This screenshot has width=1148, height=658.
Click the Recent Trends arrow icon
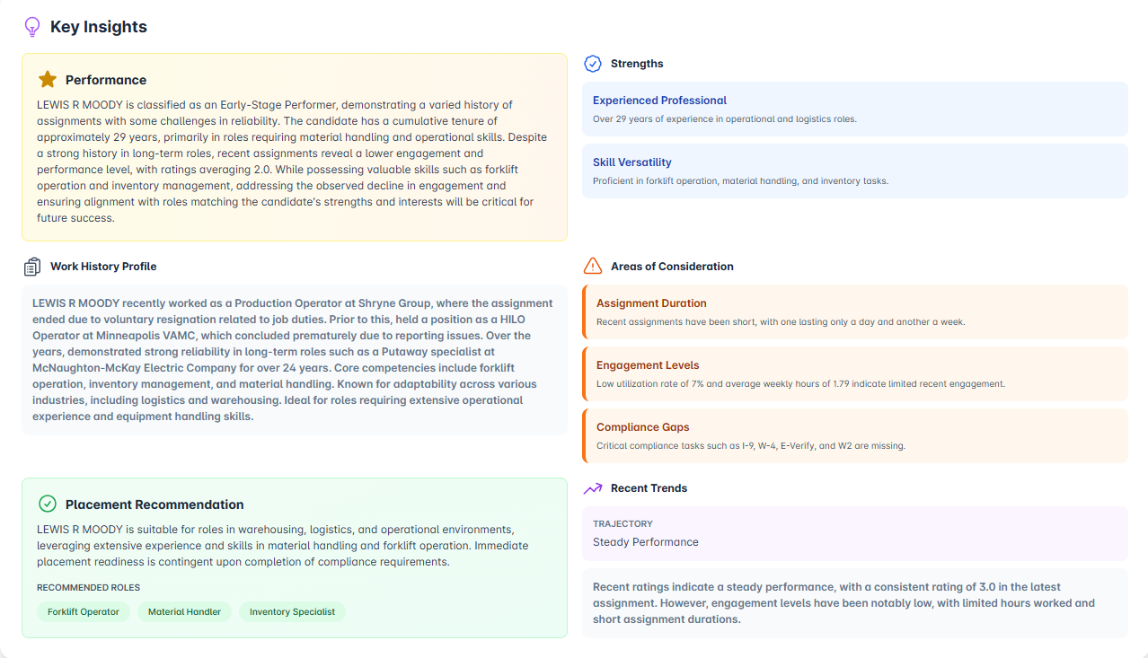593,488
